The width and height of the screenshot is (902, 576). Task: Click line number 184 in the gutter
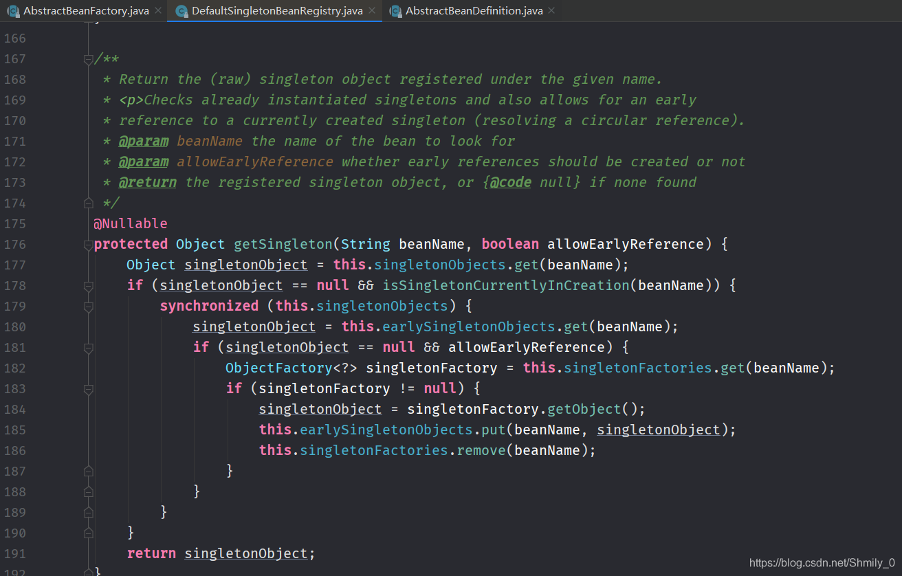point(14,409)
